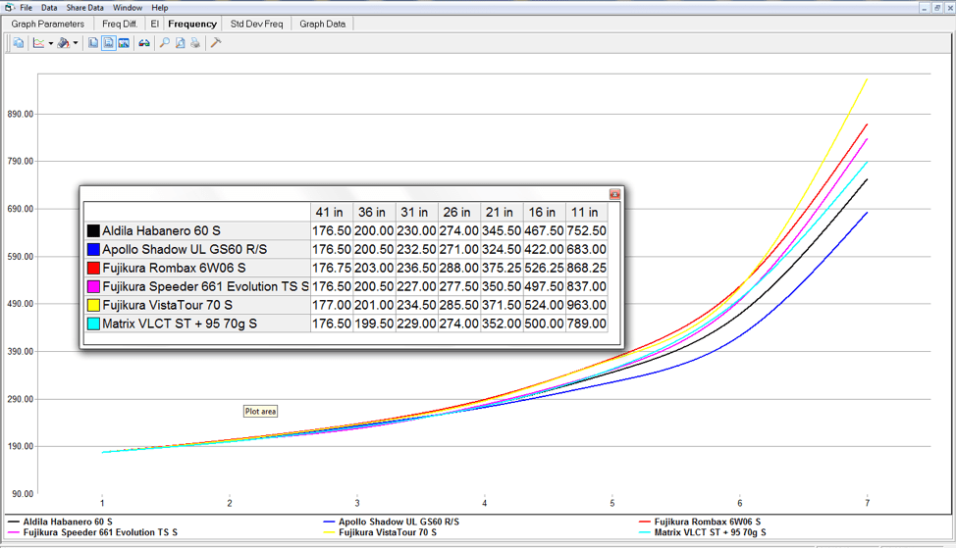The image size is (956, 548).
Task: Toggle the data table display icon
Action: tap(109, 43)
